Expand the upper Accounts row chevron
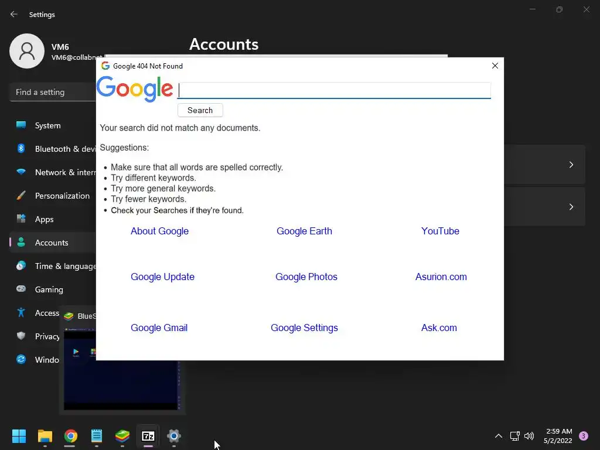 tap(571, 165)
